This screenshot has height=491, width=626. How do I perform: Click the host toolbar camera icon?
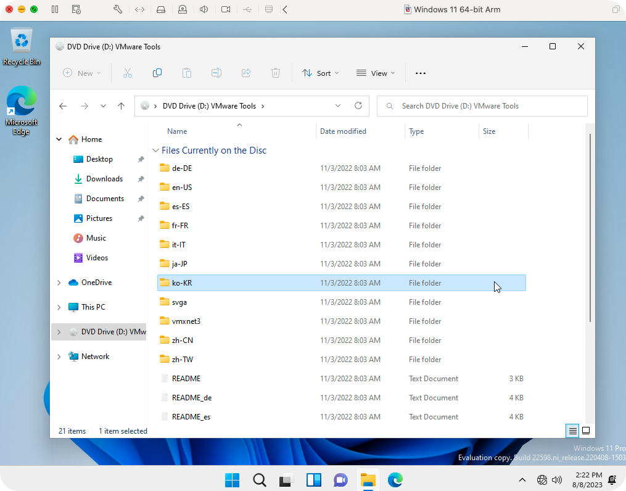point(226,9)
